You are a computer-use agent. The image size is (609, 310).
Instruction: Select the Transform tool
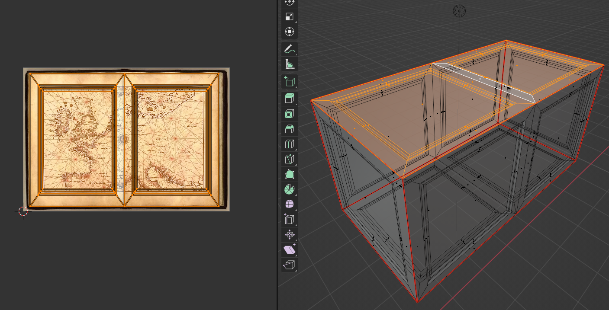tap(290, 32)
